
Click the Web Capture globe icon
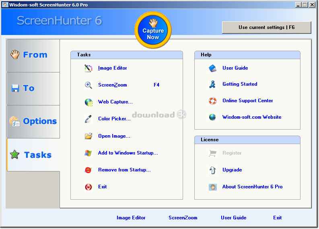[88, 102]
